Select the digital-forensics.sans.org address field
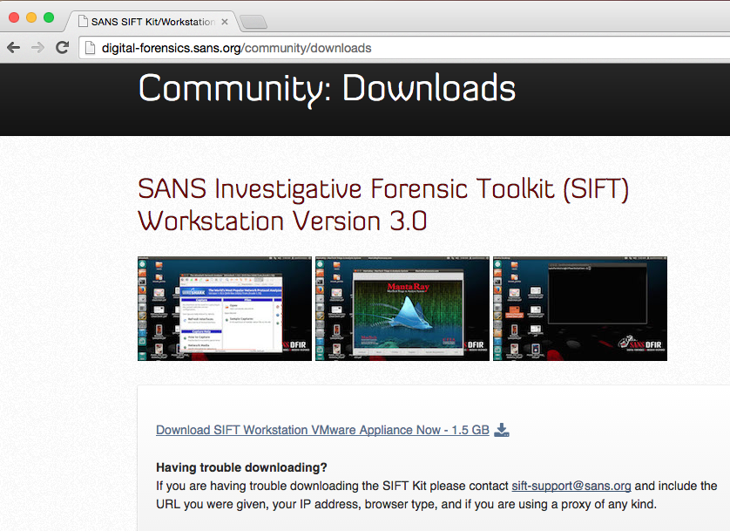This screenshot has height=531, width=730. point(404,48)
